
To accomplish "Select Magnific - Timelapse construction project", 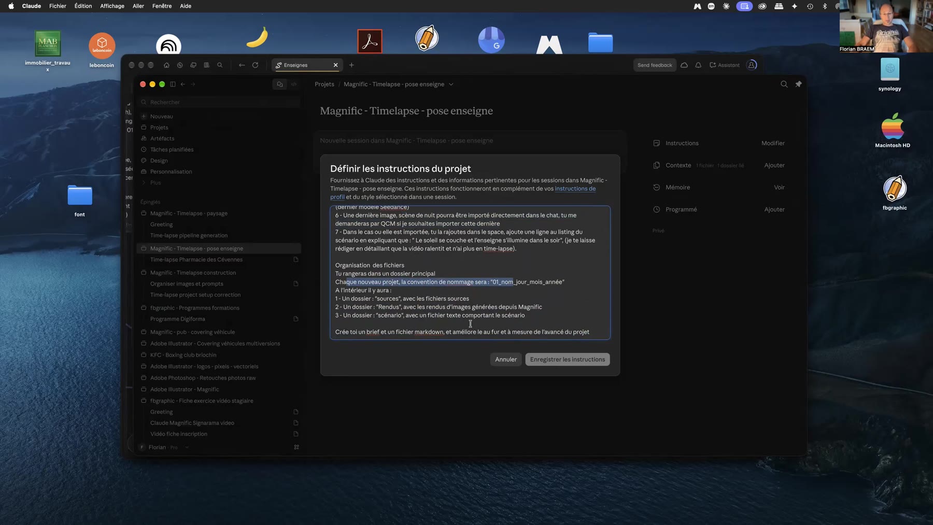I will 193,273.
